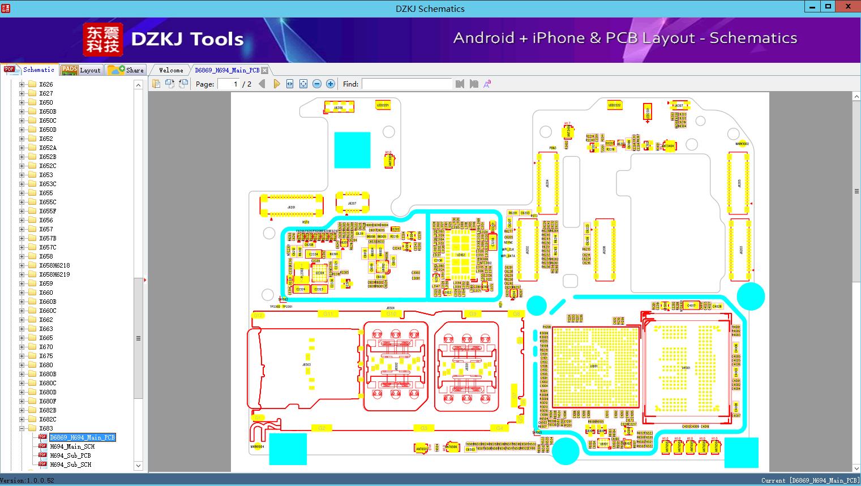Switch to the Schematic tab
Screen dimensions: 861x486
29,70
